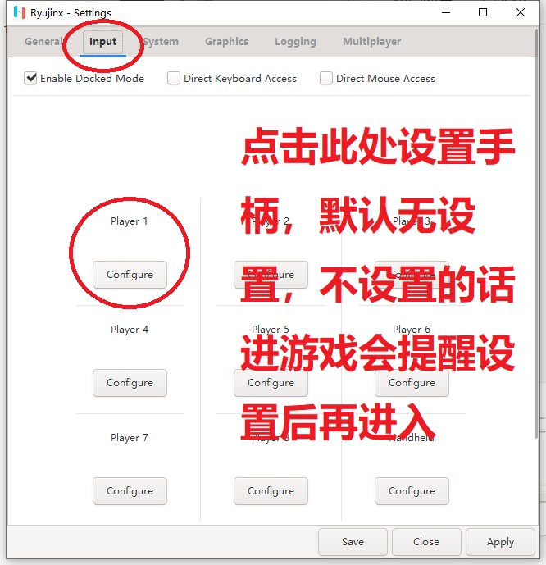Minimize the Ryujinx Settings window
Image resolution: width=546 pixels, height=565 pixels.
(446, 12)
